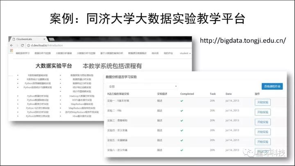
Task: Expand the student account dropdown
Action: [185, 53]
